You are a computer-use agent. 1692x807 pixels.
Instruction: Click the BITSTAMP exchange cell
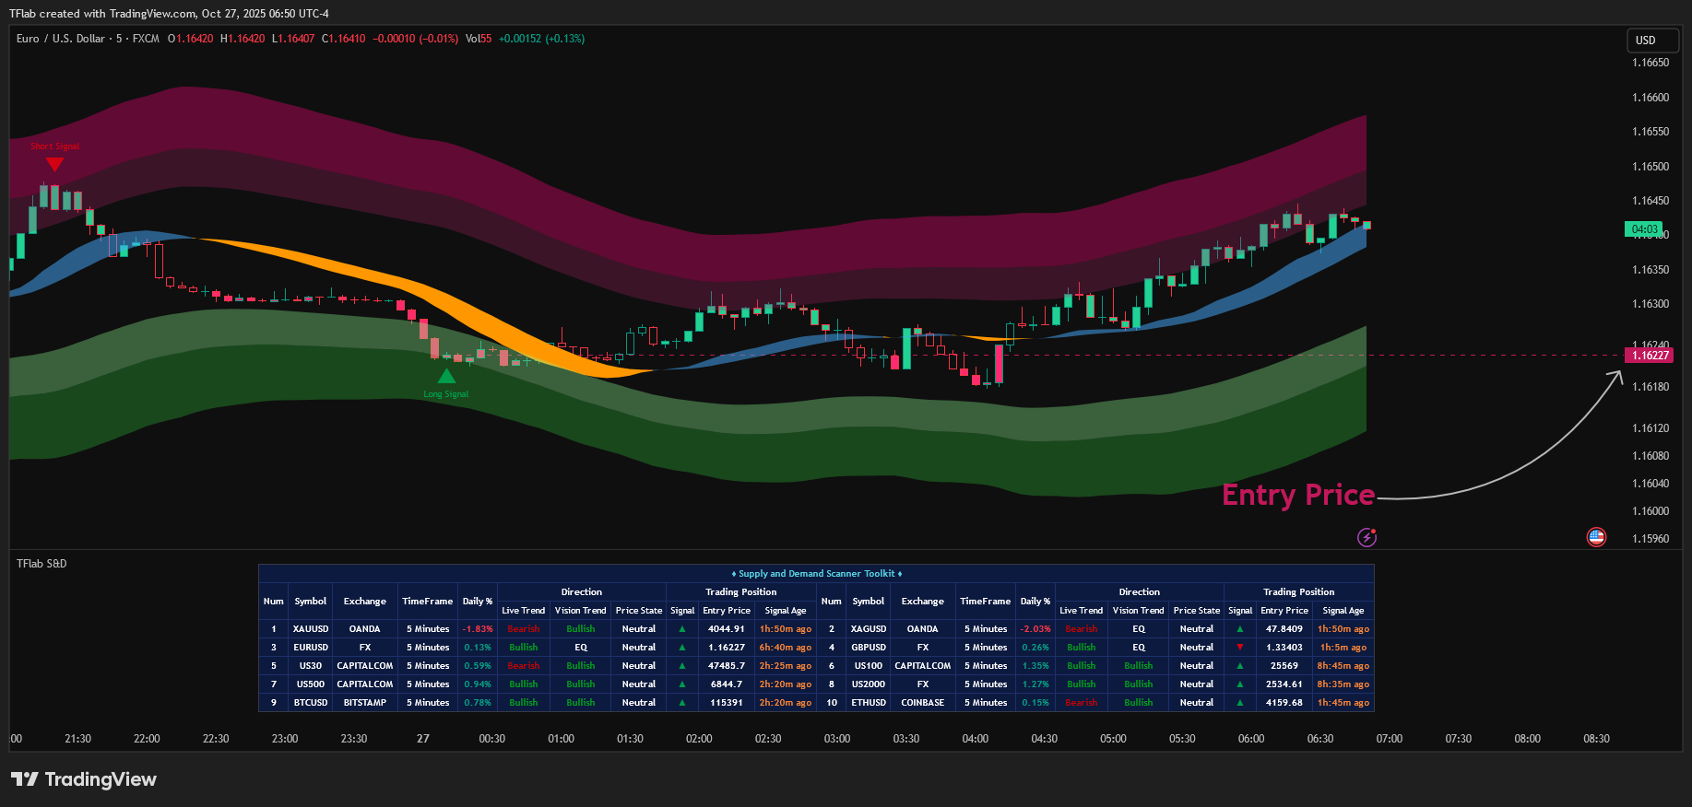[365, 703]
